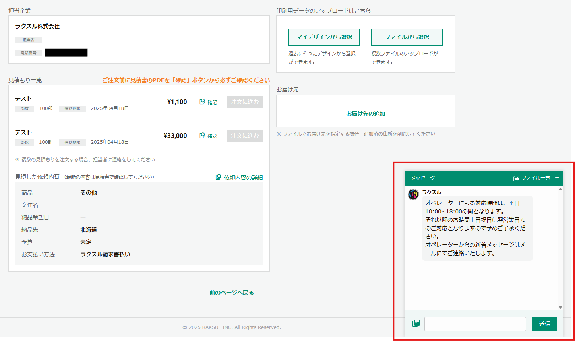This screenshot has height=341, width=575.
Task: Click the ラクスル avatar in chat
Action: 413,194
